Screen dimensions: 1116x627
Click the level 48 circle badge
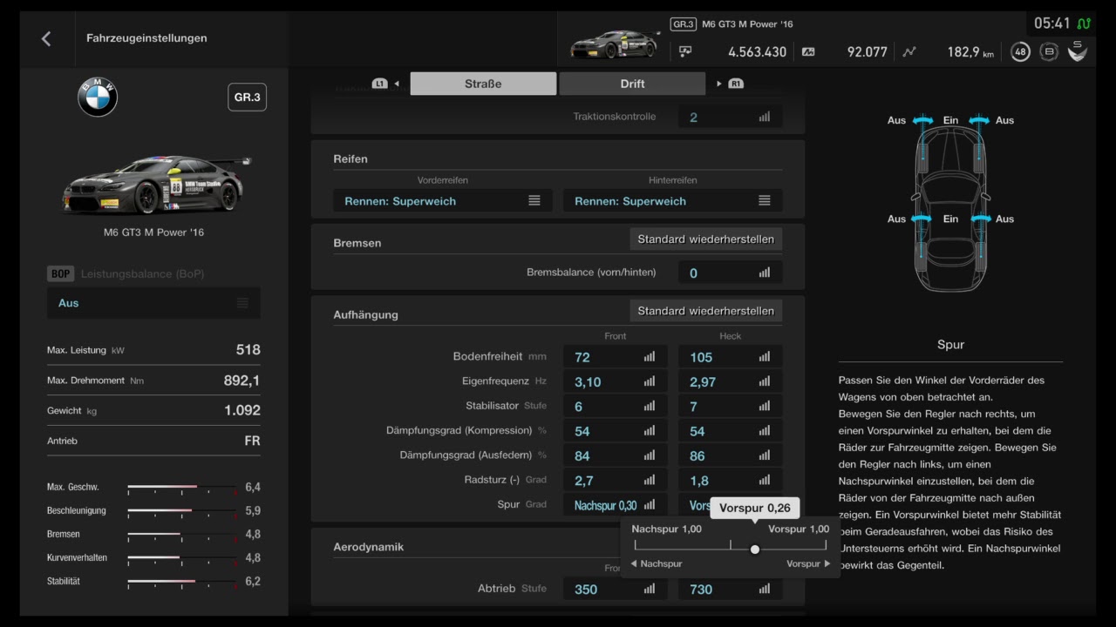pos(1020,51)
